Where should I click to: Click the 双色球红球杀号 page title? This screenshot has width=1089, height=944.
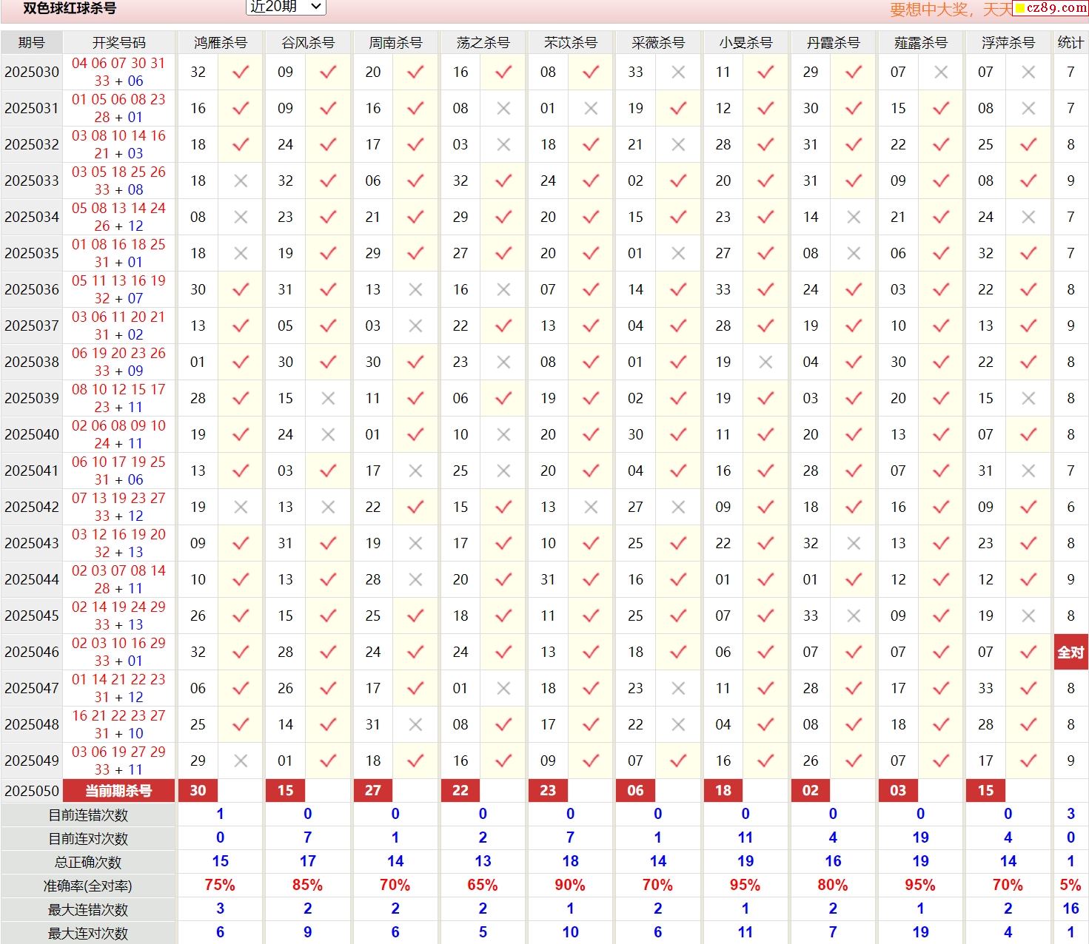pyautogui.click(x=70, y=8)
